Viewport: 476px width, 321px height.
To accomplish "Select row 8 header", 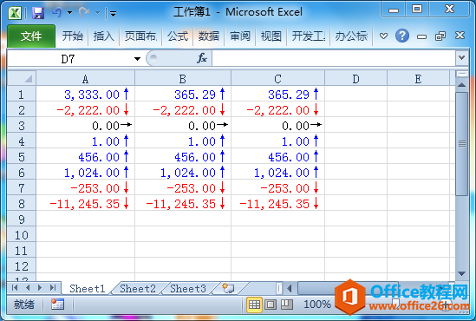I will pos(22,204).
